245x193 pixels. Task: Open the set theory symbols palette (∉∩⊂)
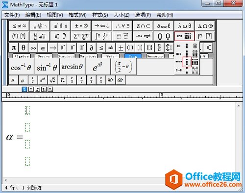tap(143, 26)
